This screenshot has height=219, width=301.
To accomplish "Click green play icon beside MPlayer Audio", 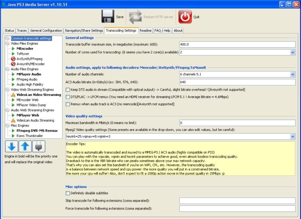I will [13, 74].
